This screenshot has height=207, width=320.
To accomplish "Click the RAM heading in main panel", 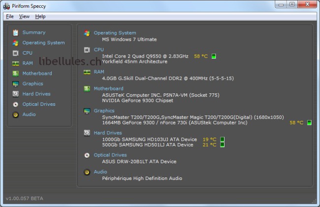I will 99,72.
